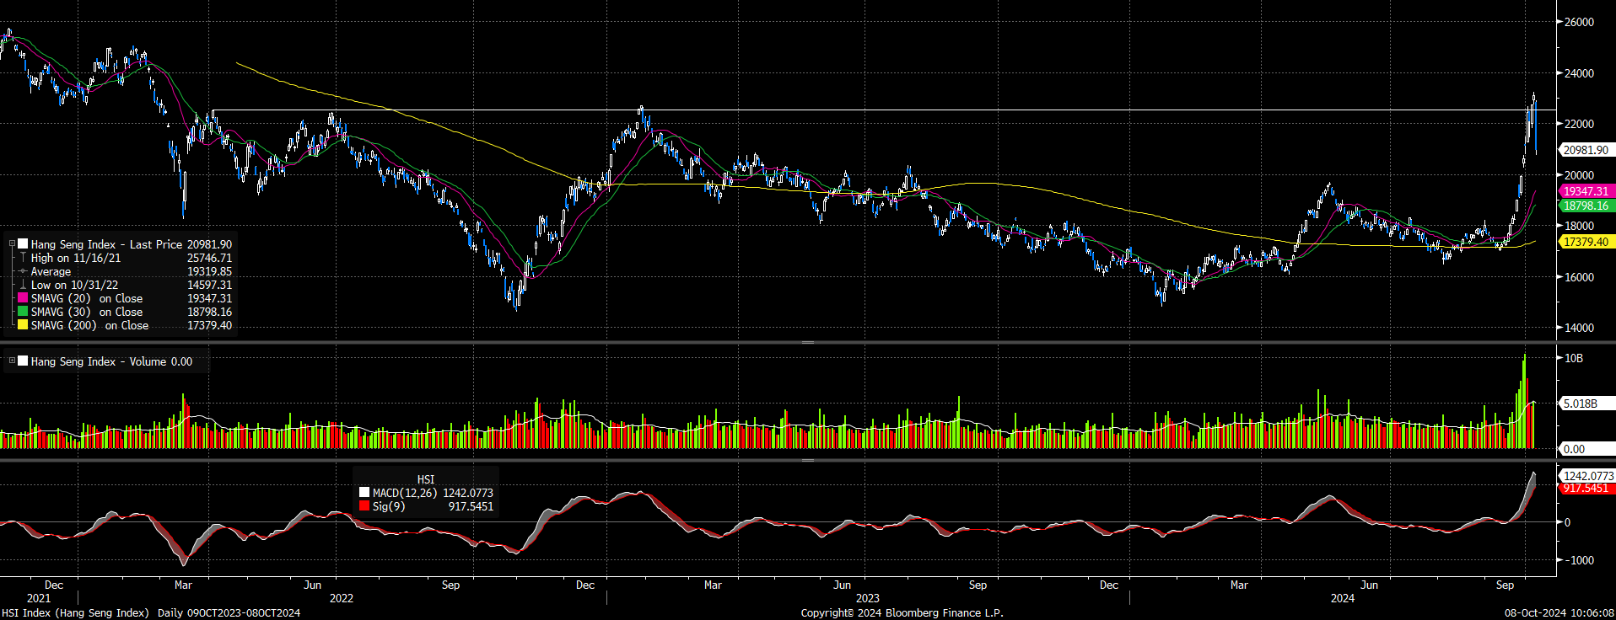
Task: Click 'SMAVG (200) on Close' legend label
Action: click(x=89, y=325)
